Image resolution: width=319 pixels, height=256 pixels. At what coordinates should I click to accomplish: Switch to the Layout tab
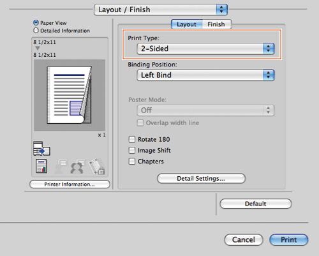(186, 24)
